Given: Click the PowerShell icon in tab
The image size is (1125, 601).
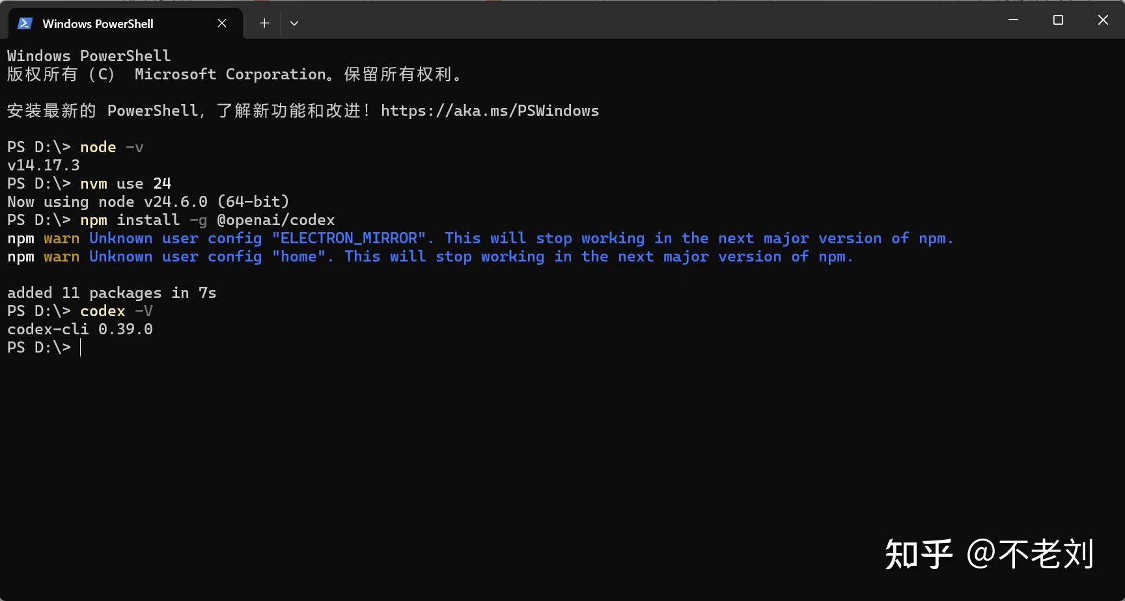Looking at the screenshot, I should [25, 23].
